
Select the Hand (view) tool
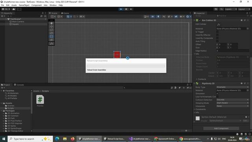(x=52, y=23)
